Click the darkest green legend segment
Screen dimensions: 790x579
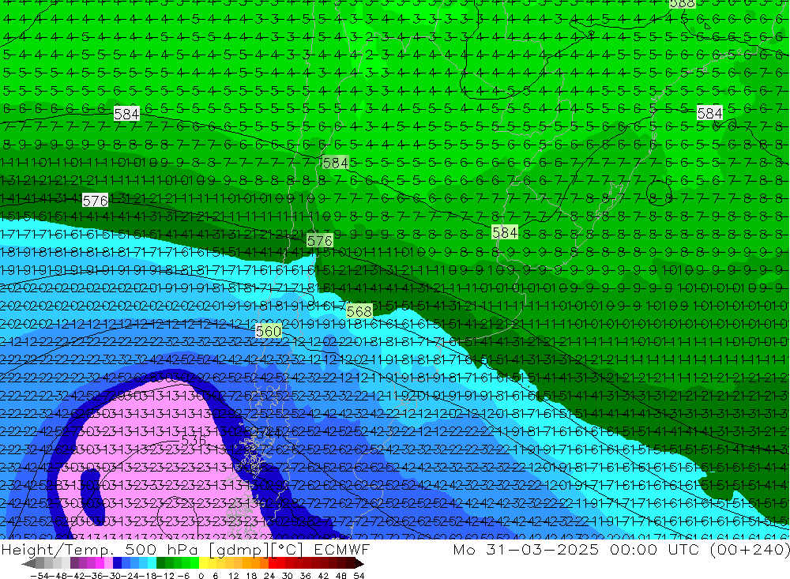click(x=160, y=563)
